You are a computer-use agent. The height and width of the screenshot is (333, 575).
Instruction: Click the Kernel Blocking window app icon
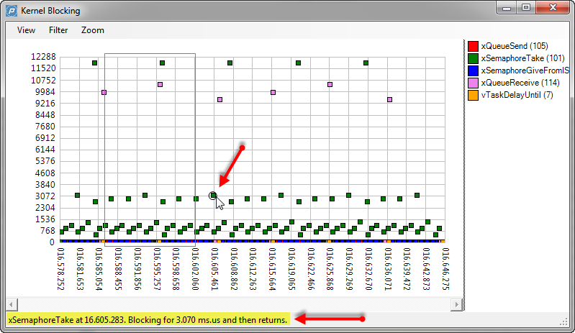12,11
